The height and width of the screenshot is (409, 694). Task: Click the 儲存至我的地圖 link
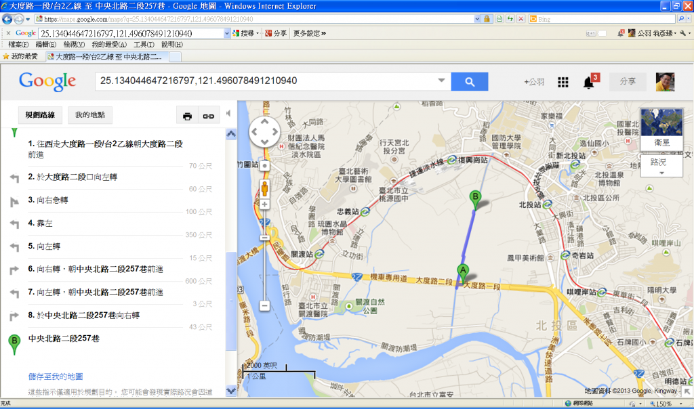tap(56, 376)
